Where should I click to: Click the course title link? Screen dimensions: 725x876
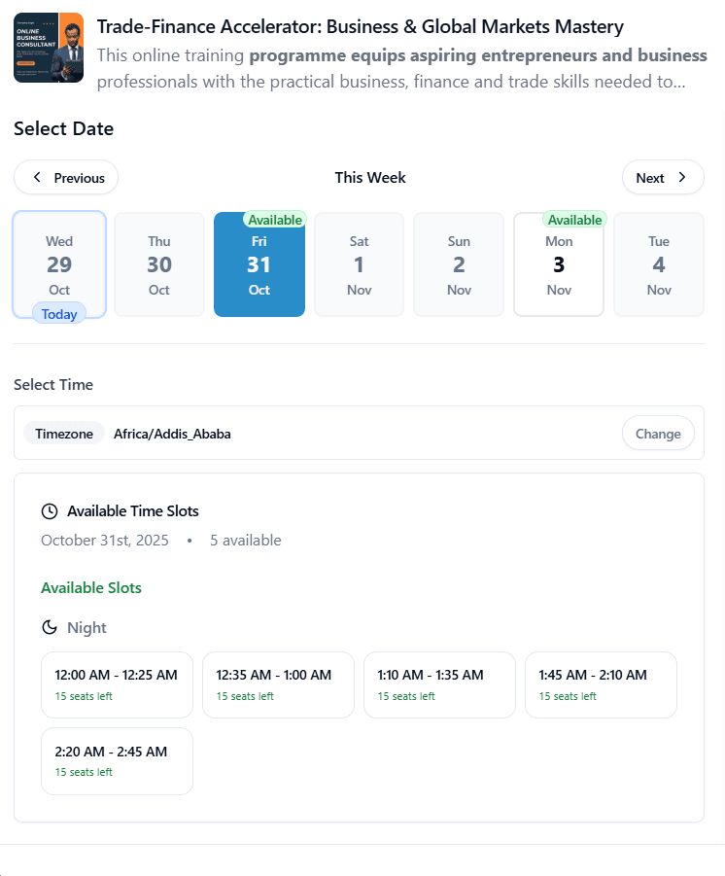pyautogui.click(x=360, y=26)
